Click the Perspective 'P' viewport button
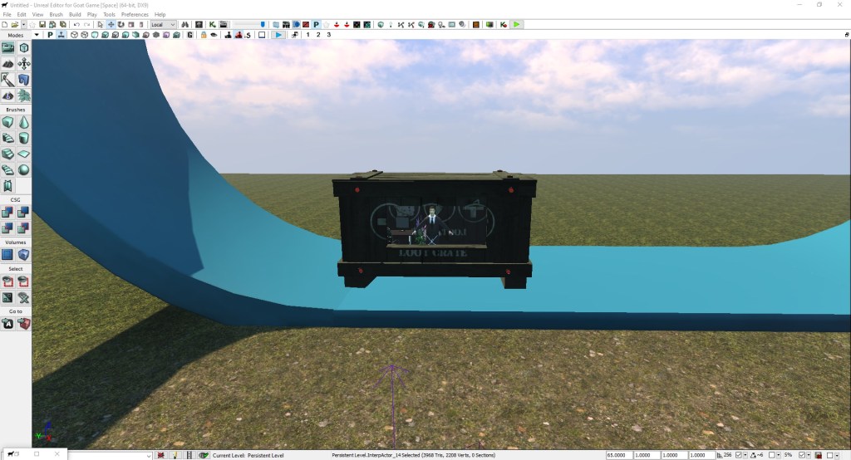The height and width of the screenshot is (460, 851). 50,35
